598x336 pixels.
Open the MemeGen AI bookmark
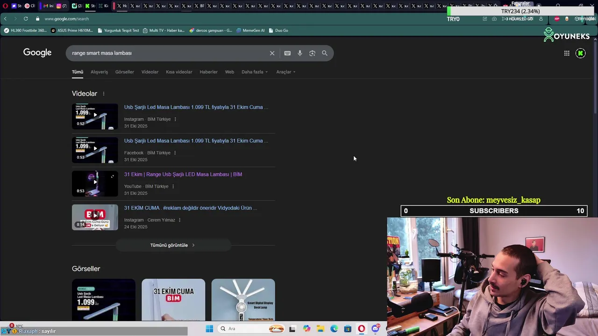(x=250, y=30)
